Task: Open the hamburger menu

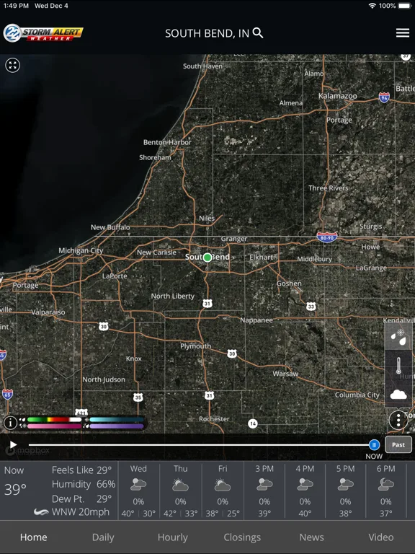Action: [x=402, y=33]
